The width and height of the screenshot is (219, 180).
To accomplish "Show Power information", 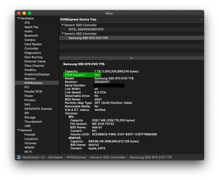I will pyautogui.click(x=29, y=96).
